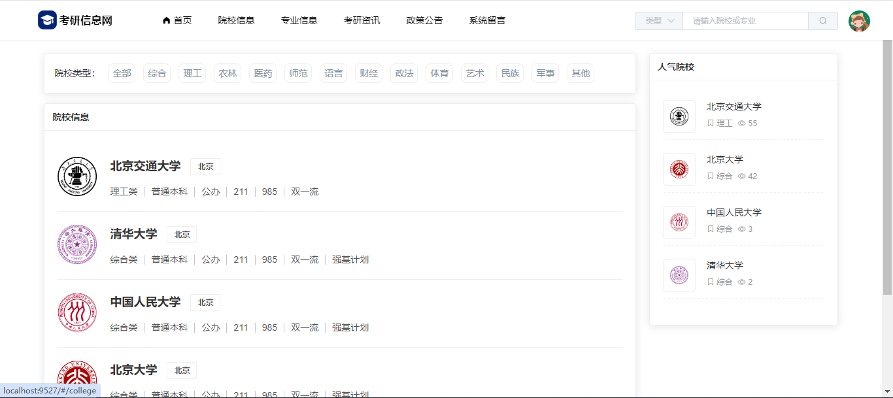Click the 考研信息网 graduation cap logo

[x=47, y=20]
